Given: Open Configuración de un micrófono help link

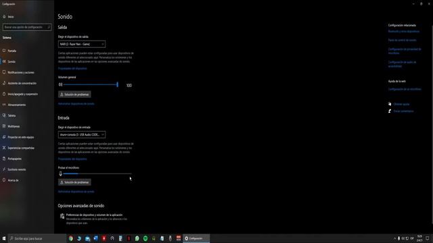Looking at the screenshot, I should 405,89.
